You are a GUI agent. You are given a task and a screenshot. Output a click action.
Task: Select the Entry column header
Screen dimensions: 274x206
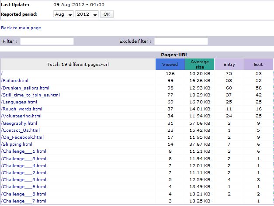(229, 65)
